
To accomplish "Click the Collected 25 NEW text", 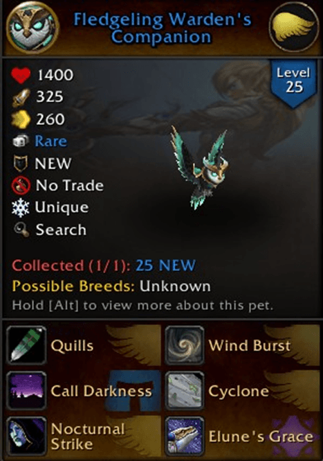I will [x=104, y=266].
